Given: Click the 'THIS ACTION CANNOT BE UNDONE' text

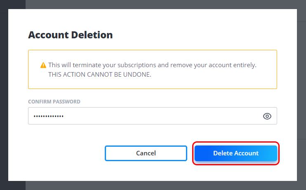Looking at the screenshot, I should pos(100,75).
